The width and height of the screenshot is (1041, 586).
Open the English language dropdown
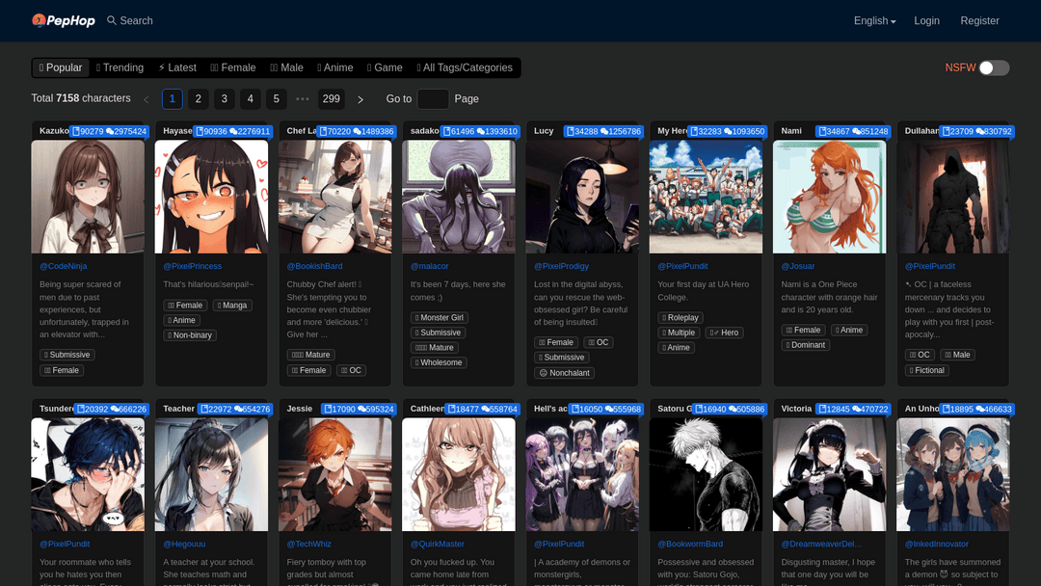click(x=874, y=21)
